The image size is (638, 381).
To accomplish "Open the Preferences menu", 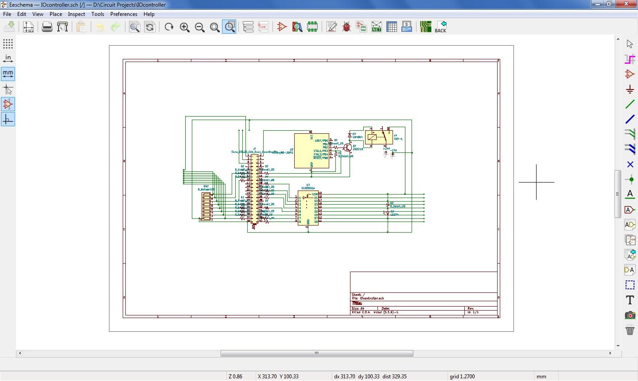I will tap(124, 14).
